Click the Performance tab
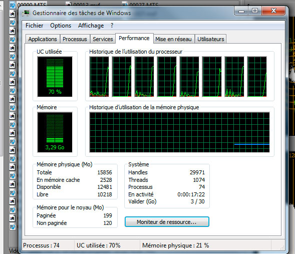This screenshot has height=254, width=295. tap(134, 38)
